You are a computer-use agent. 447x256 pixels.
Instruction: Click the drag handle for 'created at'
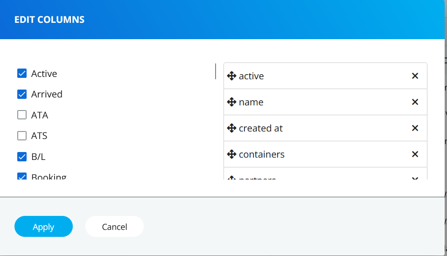pos(231,128)
